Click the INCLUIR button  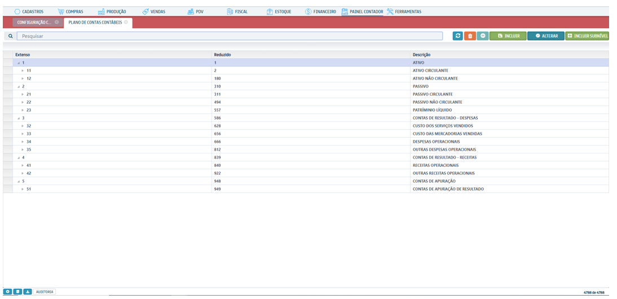coord(508,36)
